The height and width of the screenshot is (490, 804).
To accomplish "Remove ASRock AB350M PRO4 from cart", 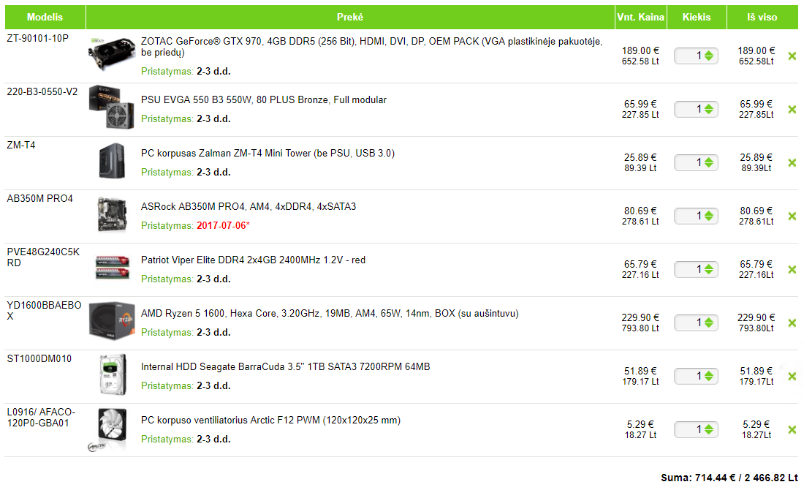I will (792, 216).
